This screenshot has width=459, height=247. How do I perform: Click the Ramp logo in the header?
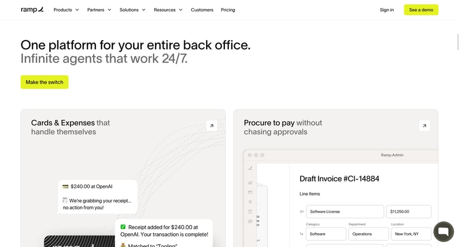click(32, 10)
